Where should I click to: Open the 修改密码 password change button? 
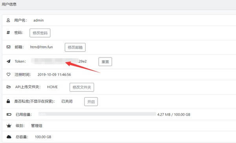click(40, 33)
